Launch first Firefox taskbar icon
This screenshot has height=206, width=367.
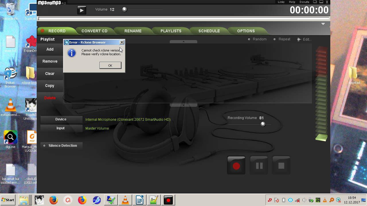(54, 200)
